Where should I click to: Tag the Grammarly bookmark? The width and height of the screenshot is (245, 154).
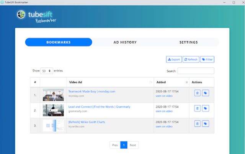coord(206,109)
